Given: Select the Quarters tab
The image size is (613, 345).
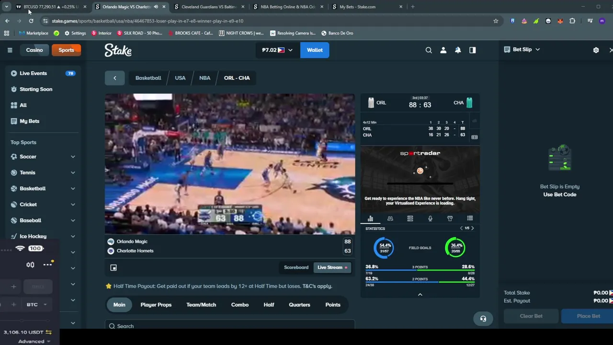Looking at the screenshot, I should point(299,305).
